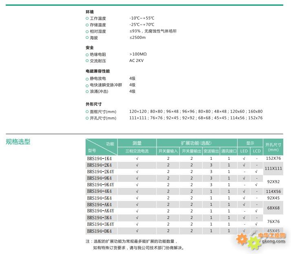This screenshot has width=291, height=254.
Task: Click the 通讯接口 column header
Action: click(x=229, y=151)
